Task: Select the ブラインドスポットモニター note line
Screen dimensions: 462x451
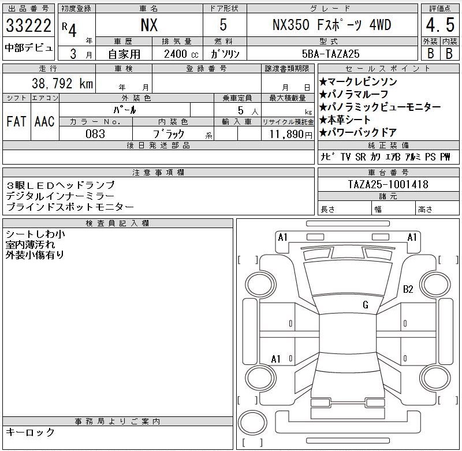Action: pyautogui.click(x=70, y=207)
